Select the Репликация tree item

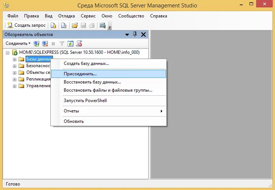(x=39, y=79)
